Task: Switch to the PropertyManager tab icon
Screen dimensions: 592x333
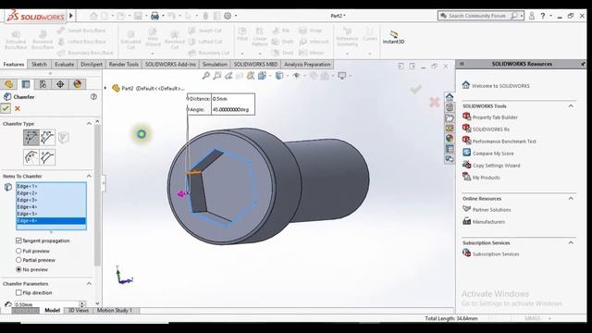Action: click(26, 84)
